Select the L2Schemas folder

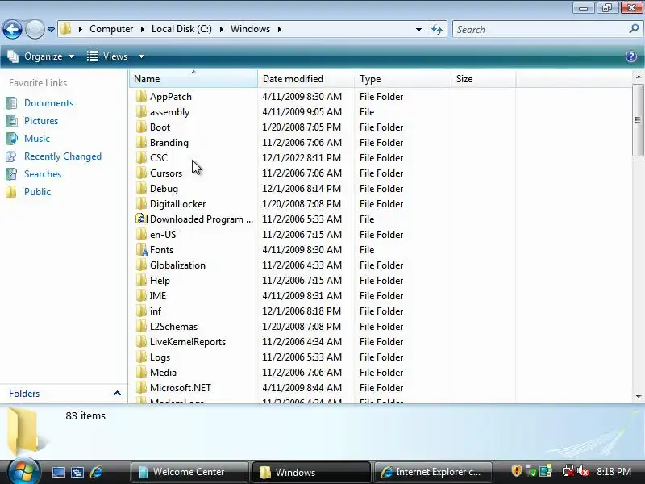pyautogui.click(x=173, y=327)
